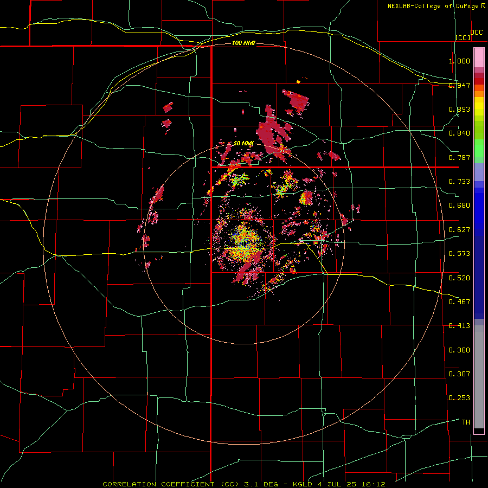The image size is (488, 488).
Task: Select the 0.307 color scale value
Action: pyautogui.click(x=459, y=374)
